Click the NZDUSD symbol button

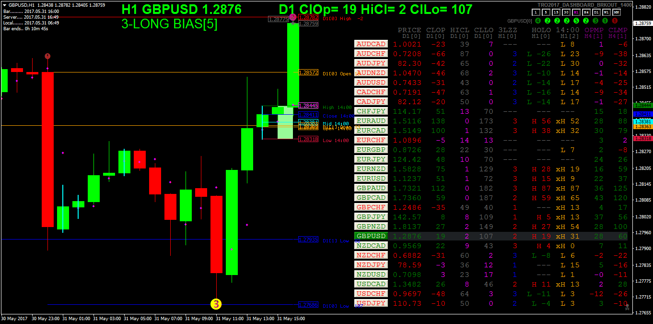(371, 274)
